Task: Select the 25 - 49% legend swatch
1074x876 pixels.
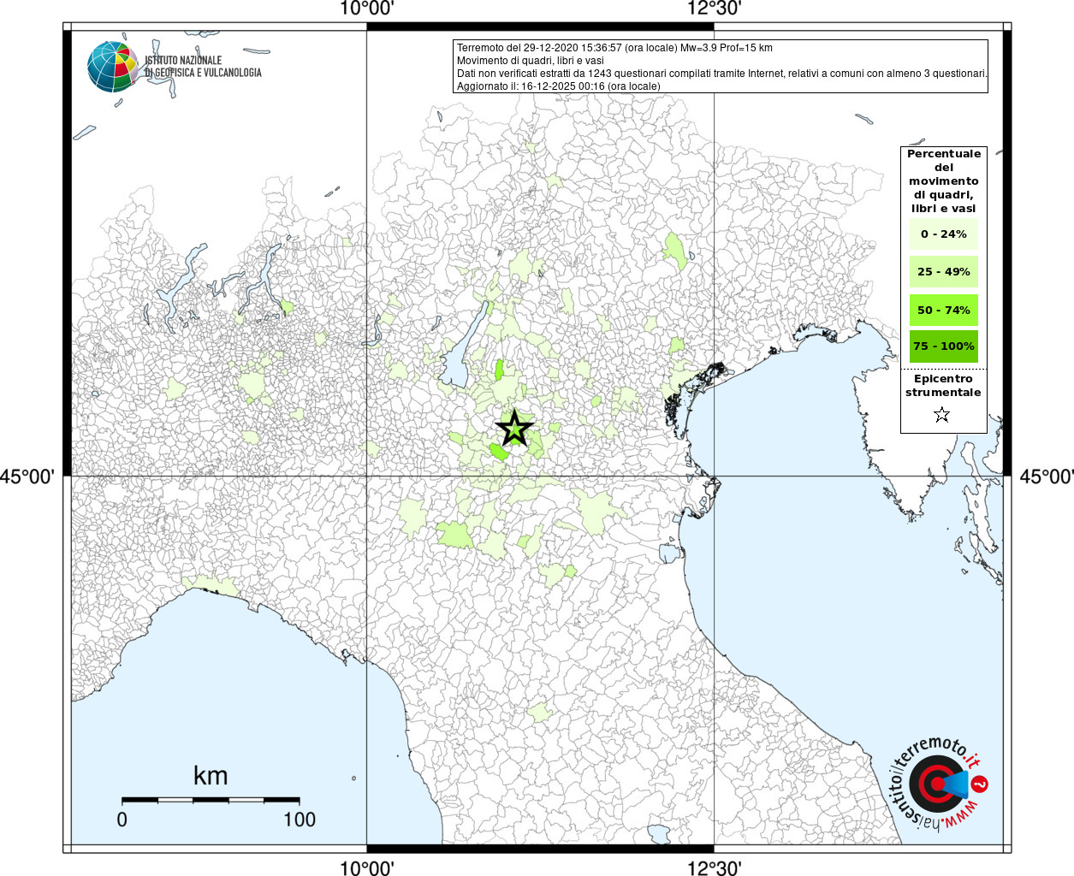Action: [943, 272]
